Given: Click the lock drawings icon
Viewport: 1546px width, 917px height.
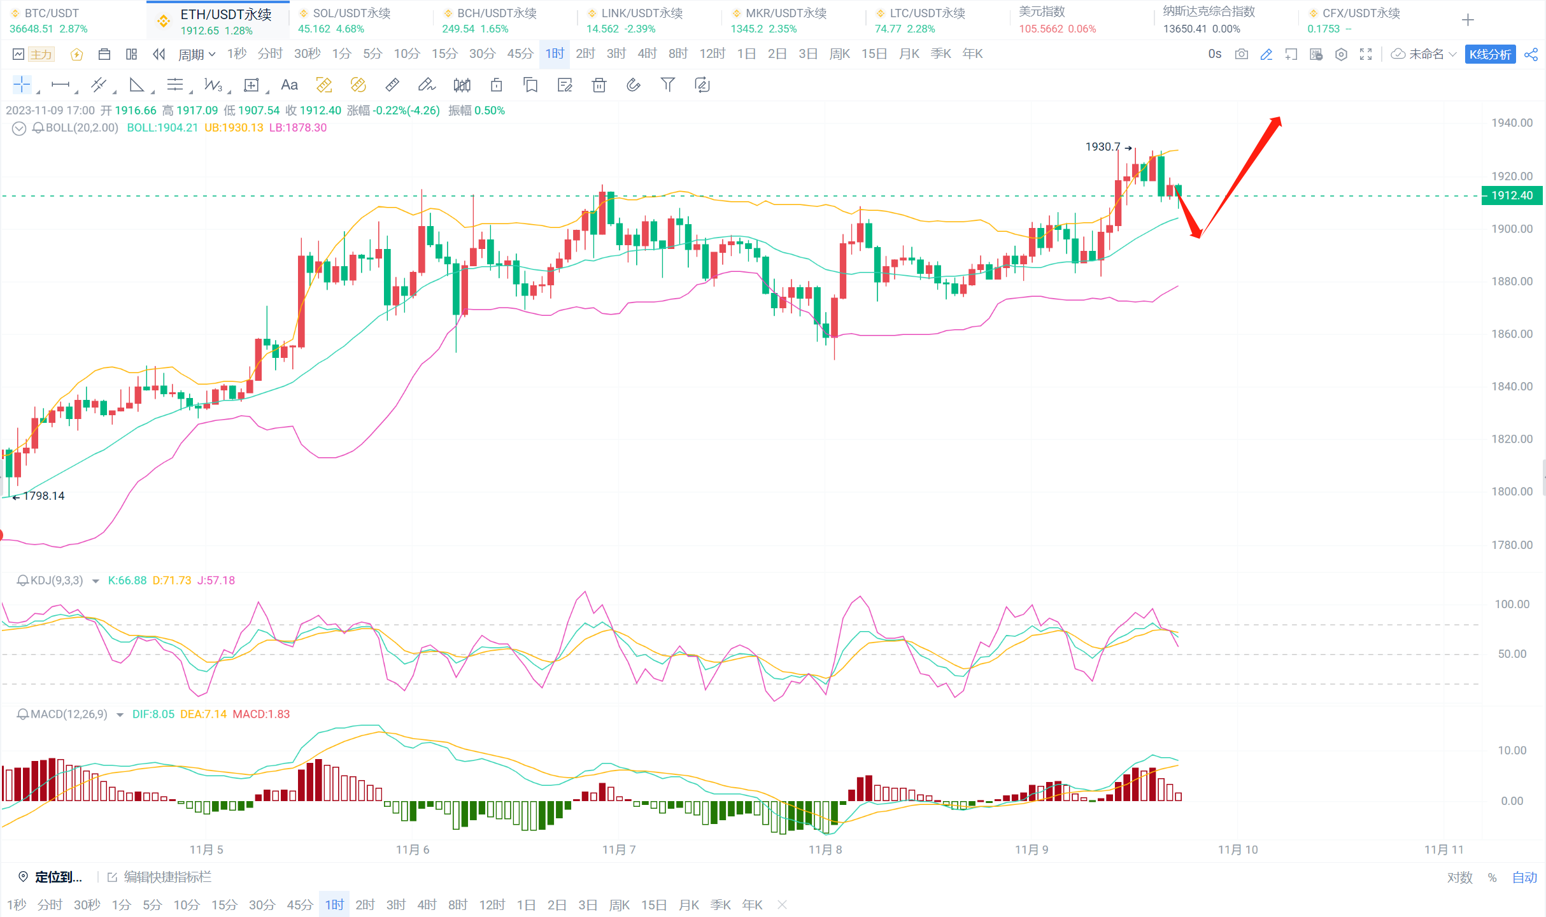Looking at the screenshot, I should (496, 85).
